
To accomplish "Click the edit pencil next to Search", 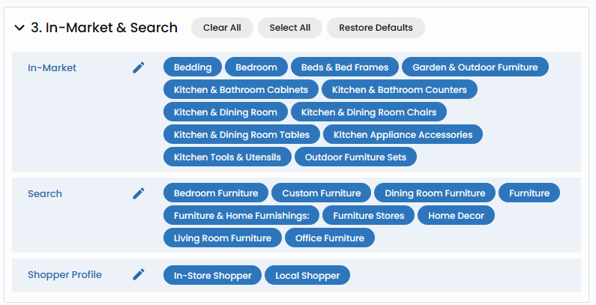I will (x=138, y=193).
